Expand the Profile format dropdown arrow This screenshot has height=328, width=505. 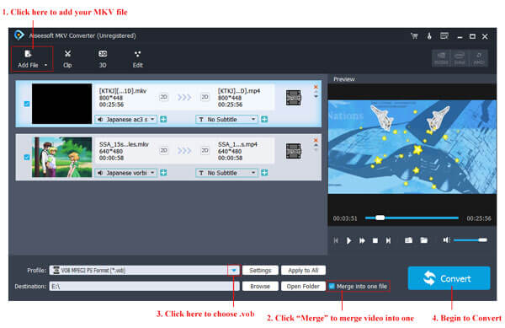pyautogui.click(x=234, y=271)
